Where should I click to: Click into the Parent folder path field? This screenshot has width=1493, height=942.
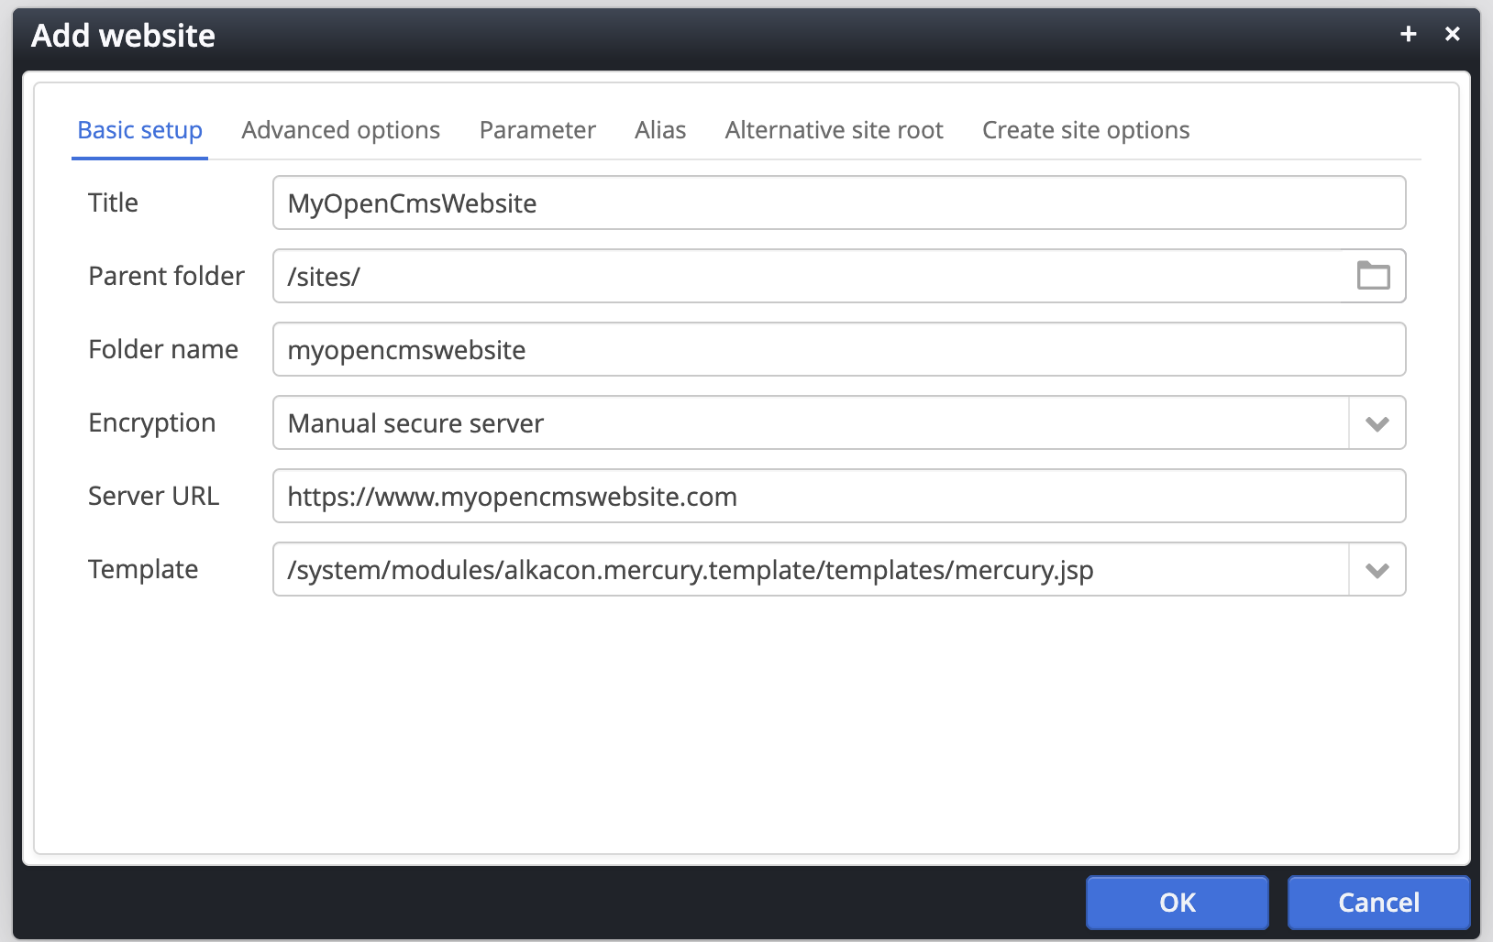tap(807, 277)
